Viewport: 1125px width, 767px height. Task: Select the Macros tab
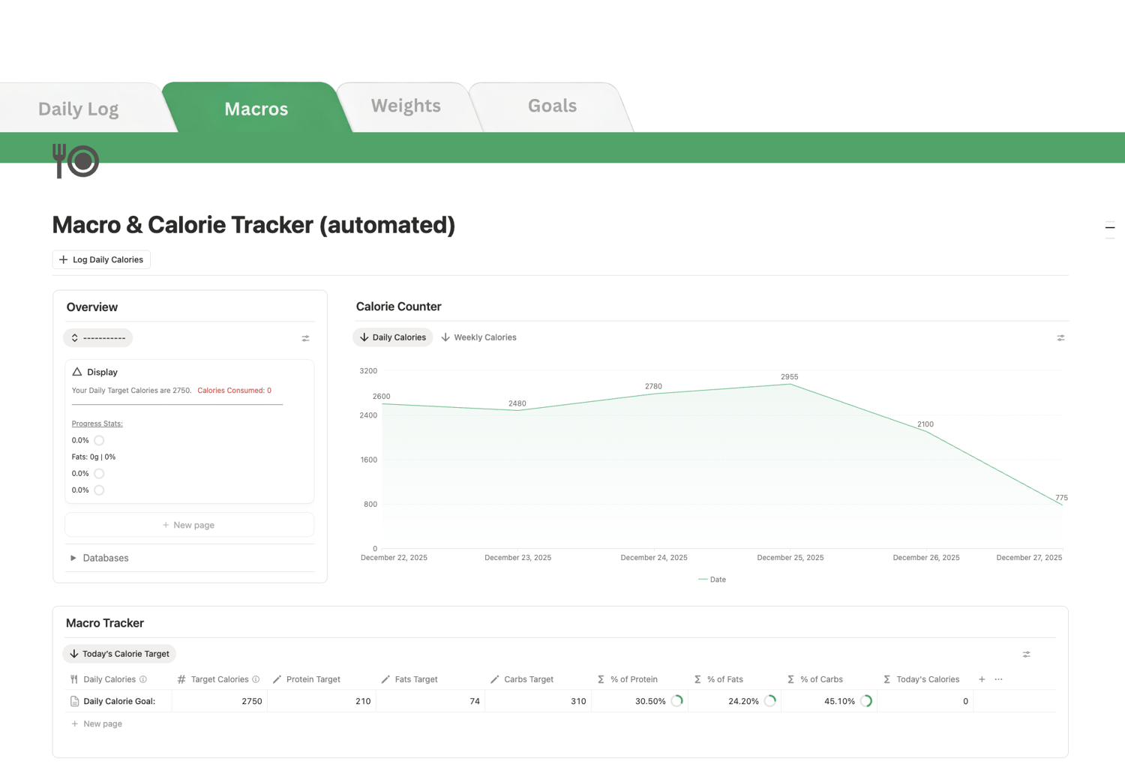tap(256, 109)
